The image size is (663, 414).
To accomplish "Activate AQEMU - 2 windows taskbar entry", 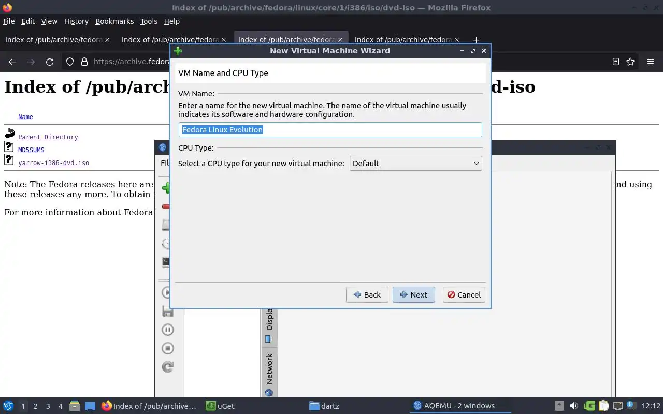I will point(461,406).
